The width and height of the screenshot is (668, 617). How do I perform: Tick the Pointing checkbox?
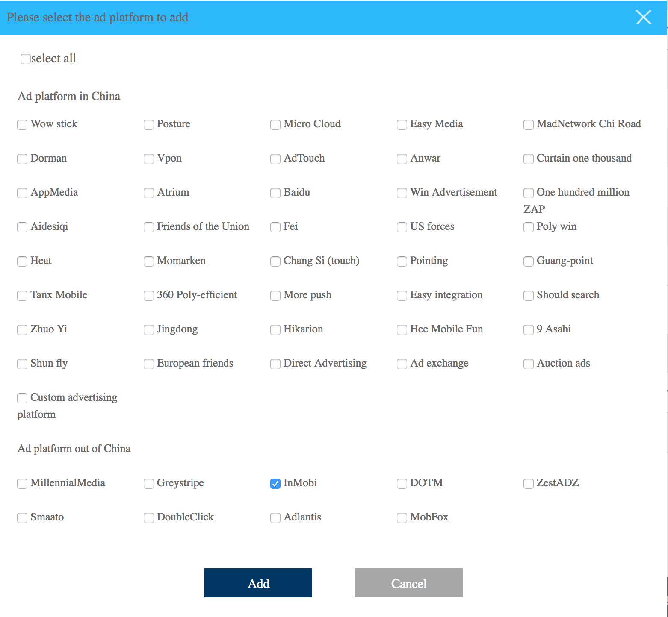point(402,261)
